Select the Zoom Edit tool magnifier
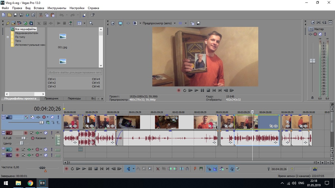This screenshot has height=188, width=335. (x=150, y=169)
